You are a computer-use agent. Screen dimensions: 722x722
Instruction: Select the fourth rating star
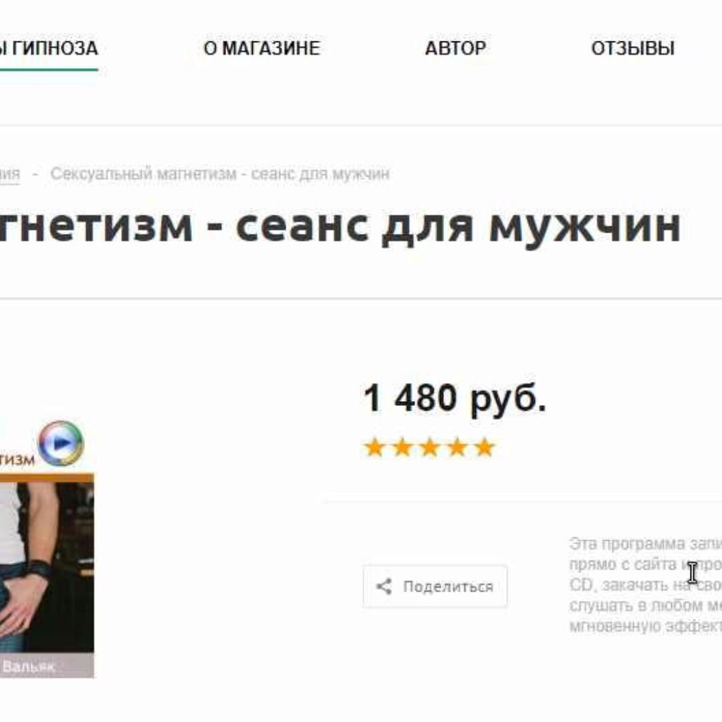coord(457,447)
